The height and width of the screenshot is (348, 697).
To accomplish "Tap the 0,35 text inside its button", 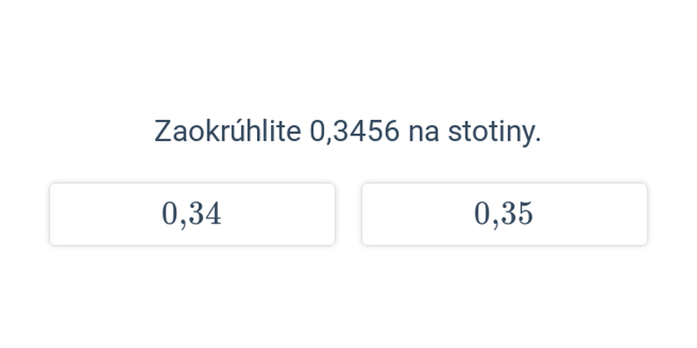I will 504,214.
